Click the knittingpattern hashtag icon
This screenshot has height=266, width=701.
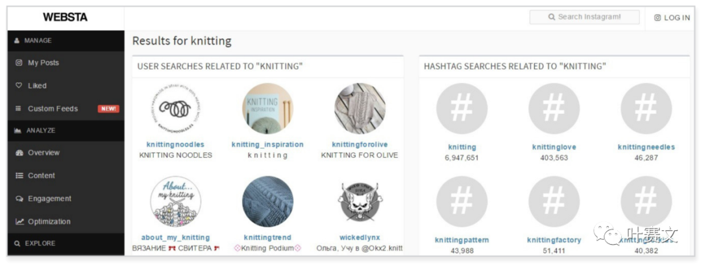point(461,201)
